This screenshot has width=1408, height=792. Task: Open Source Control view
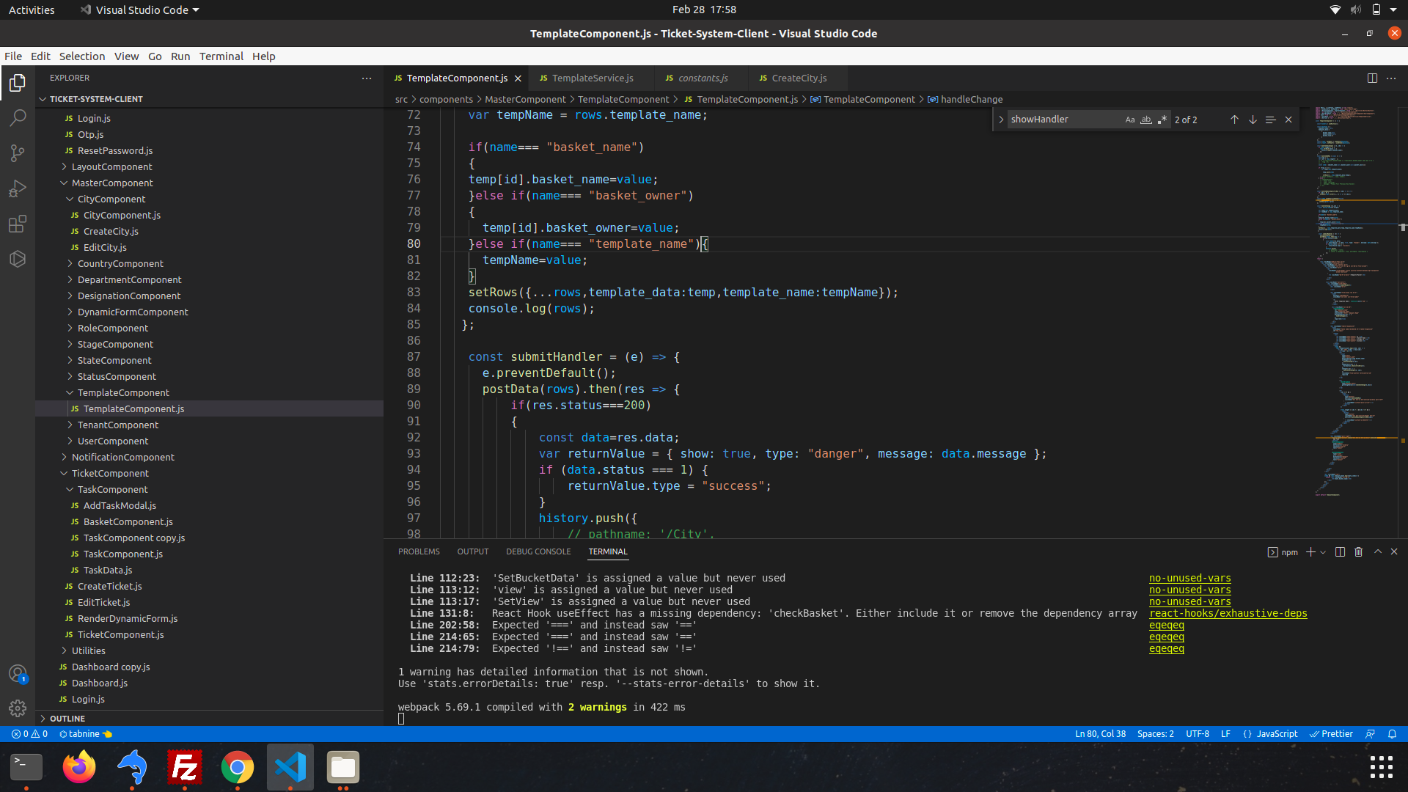(x=18, y=153)
